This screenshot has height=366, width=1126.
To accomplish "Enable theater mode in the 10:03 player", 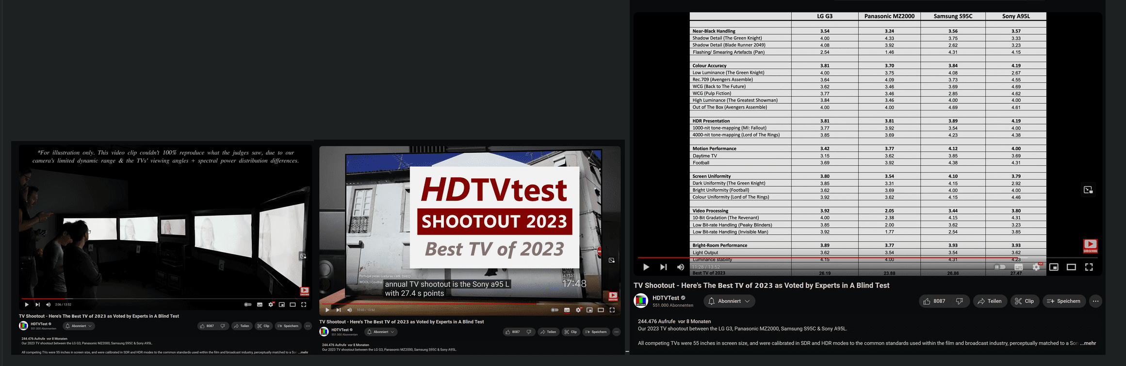I will coord(601,310).
